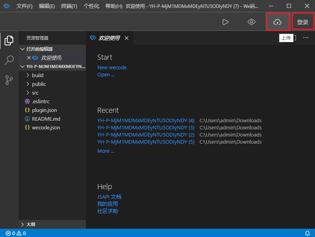This screenshot has width=315, height=237.
Task: Click the Run play icon in toolbar
Action: click(225, 22)
